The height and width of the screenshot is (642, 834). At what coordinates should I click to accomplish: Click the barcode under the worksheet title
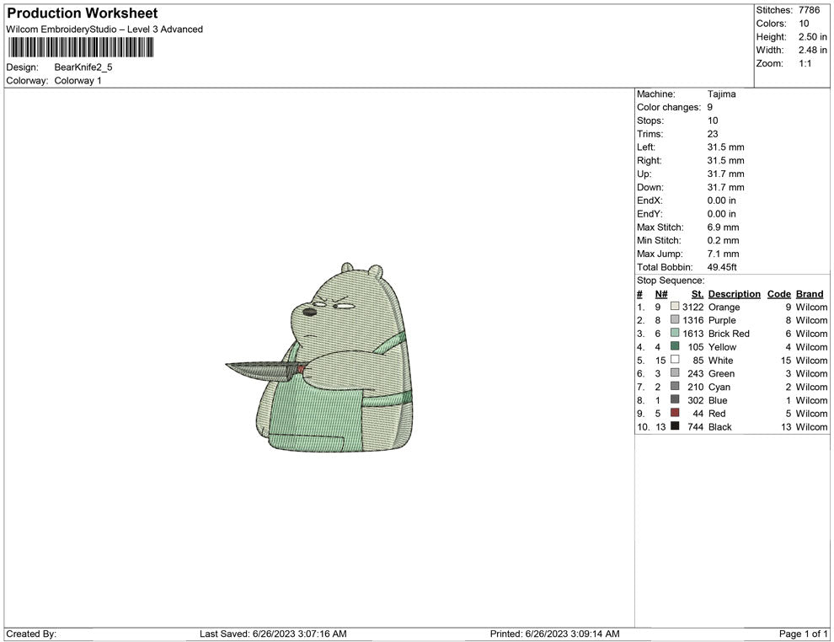(81, 47)
